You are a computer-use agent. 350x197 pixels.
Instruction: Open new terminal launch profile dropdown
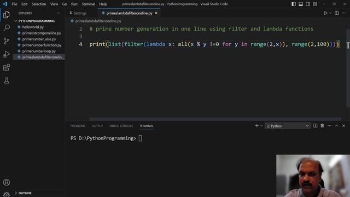261,126
